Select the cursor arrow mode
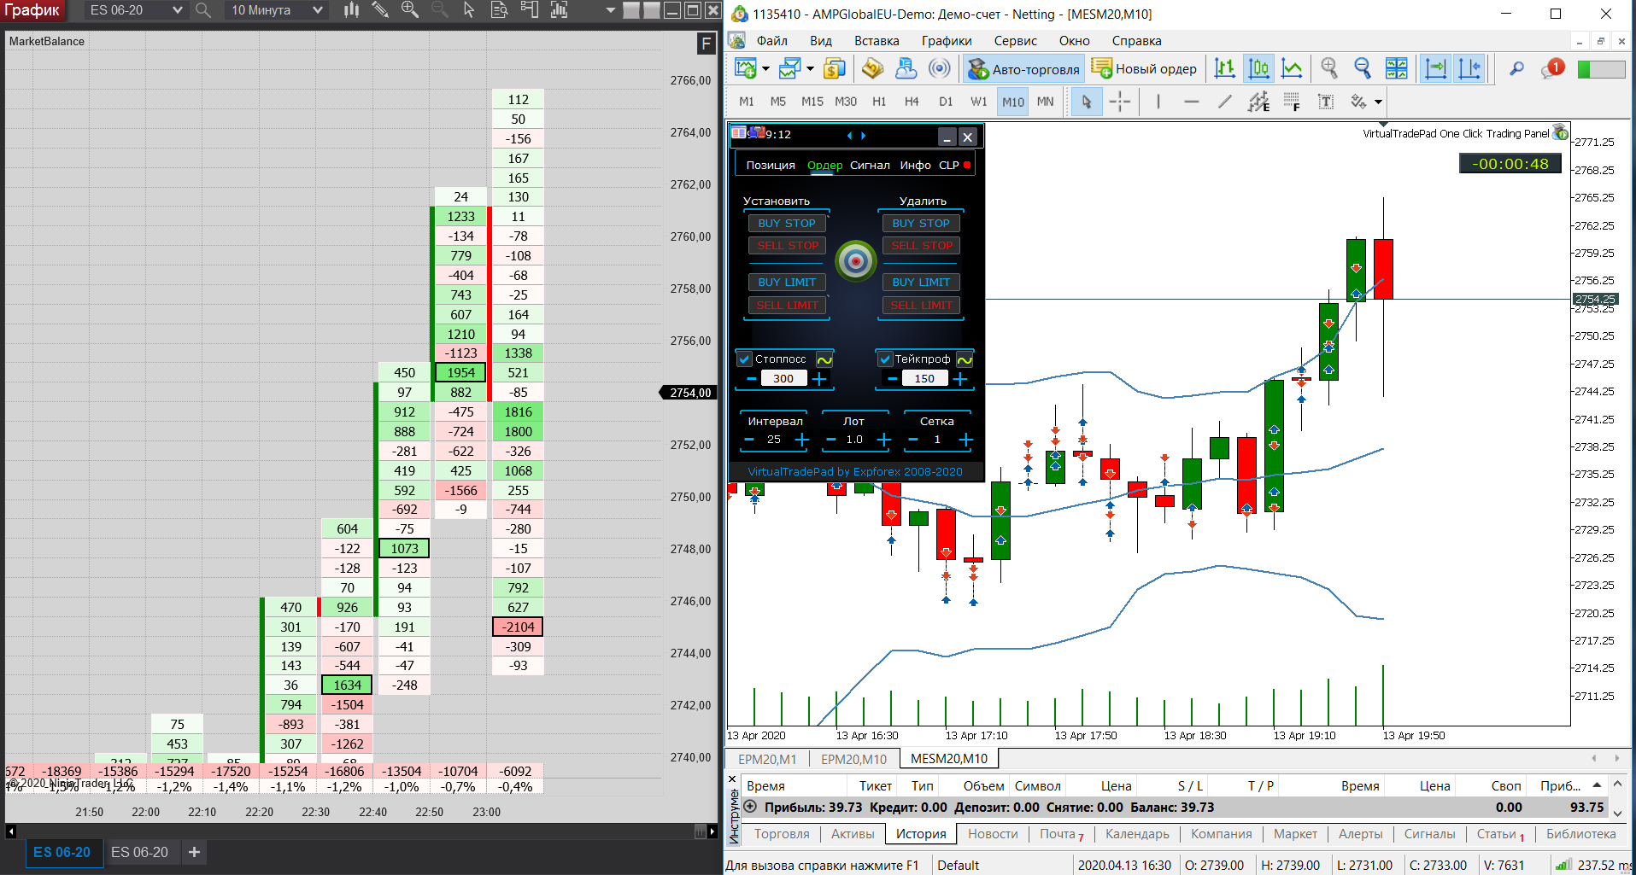This screenshot has width=1636, height=875. (1086, 102)
